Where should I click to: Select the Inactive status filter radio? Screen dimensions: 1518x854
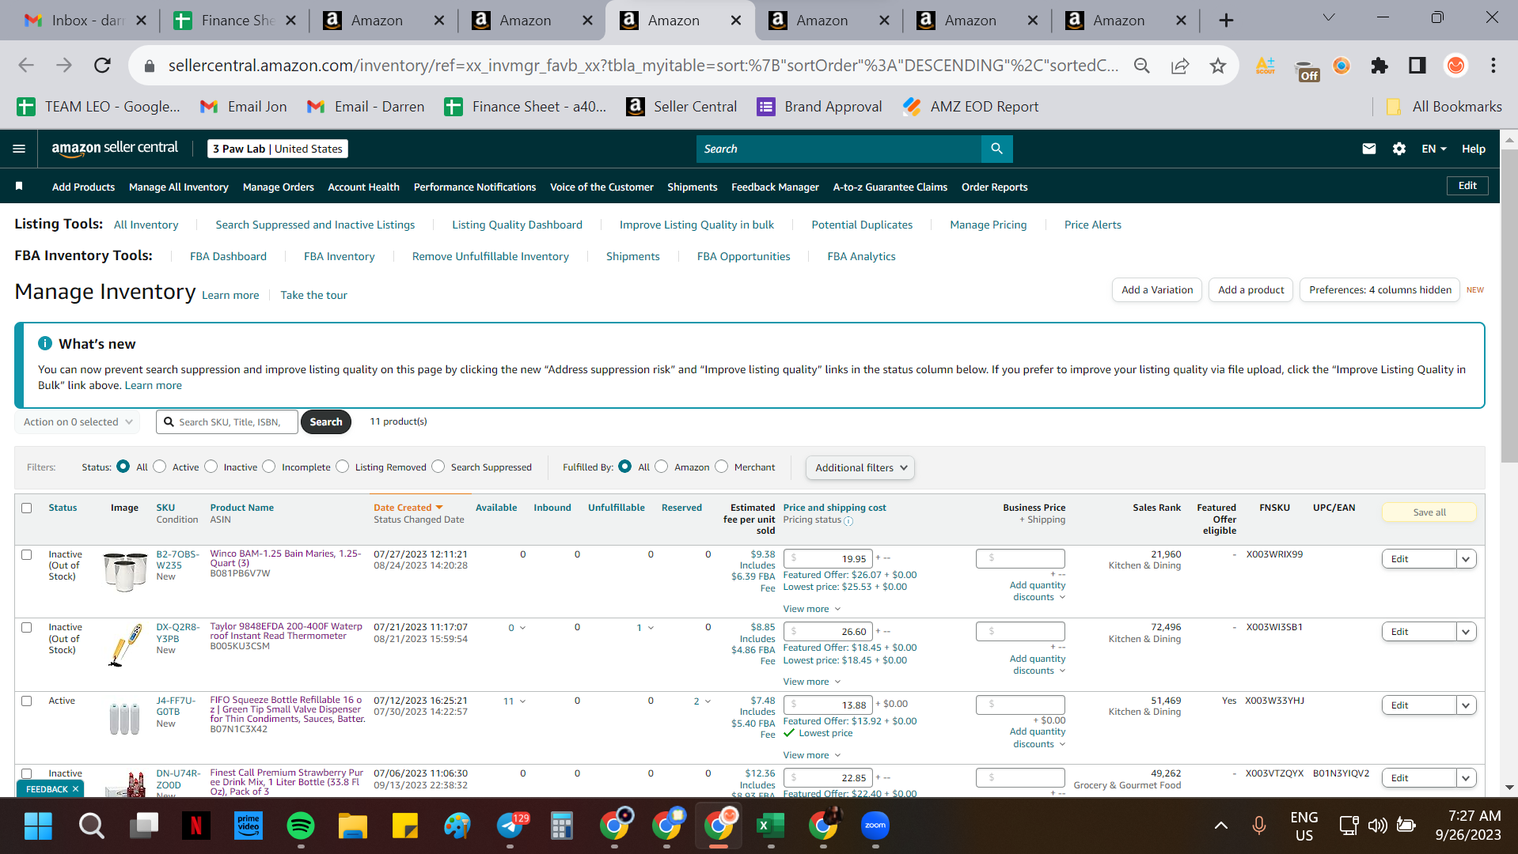(211, 467)
